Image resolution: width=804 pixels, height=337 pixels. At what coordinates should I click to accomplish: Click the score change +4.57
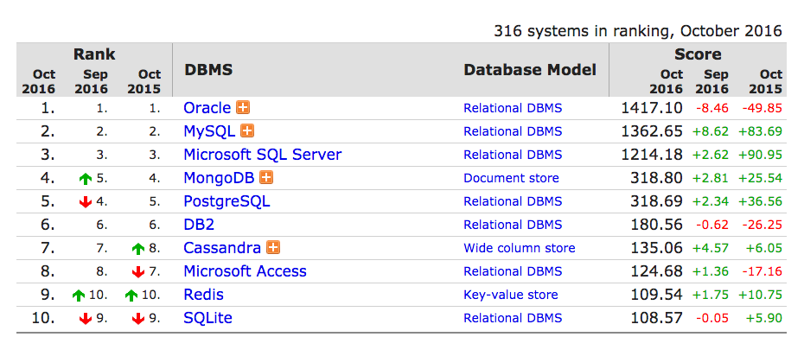[711, 248]
